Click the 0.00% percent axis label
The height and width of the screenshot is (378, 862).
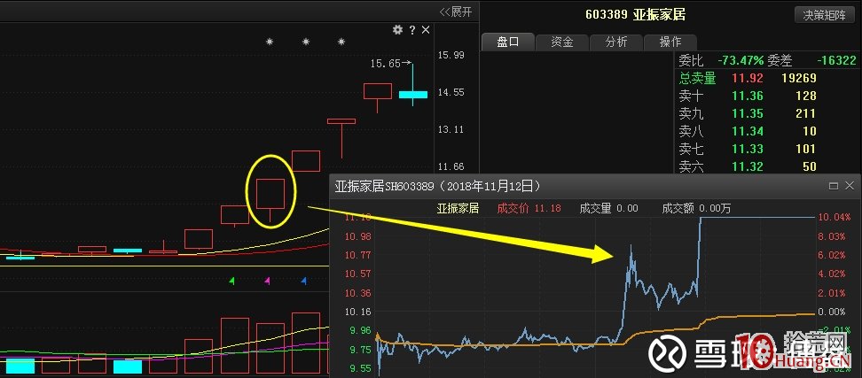tap(831, 311)
